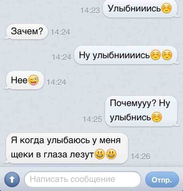
Task: Focus the Написать сообщение input field
Action: [83, 179]
